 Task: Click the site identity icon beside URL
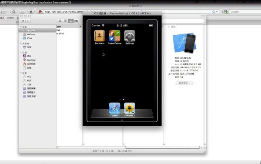(40, 12)
